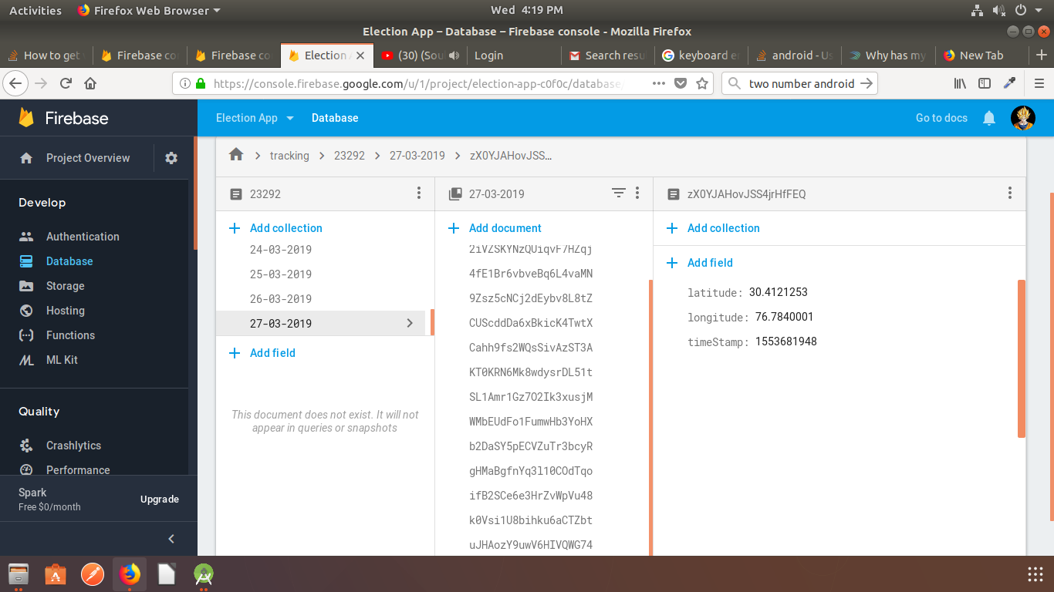Screen dimensions: 1054x592
Task: Collapse the Firebase sidebar
Action: point(171,539)
